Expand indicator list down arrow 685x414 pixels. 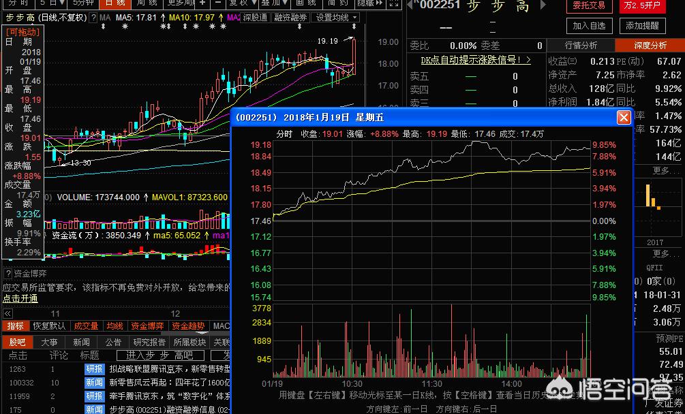click(201, 334)
